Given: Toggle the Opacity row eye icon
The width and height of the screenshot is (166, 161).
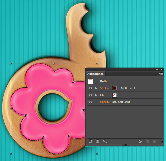Looking at the screenshot, I should tap(90, 102).
